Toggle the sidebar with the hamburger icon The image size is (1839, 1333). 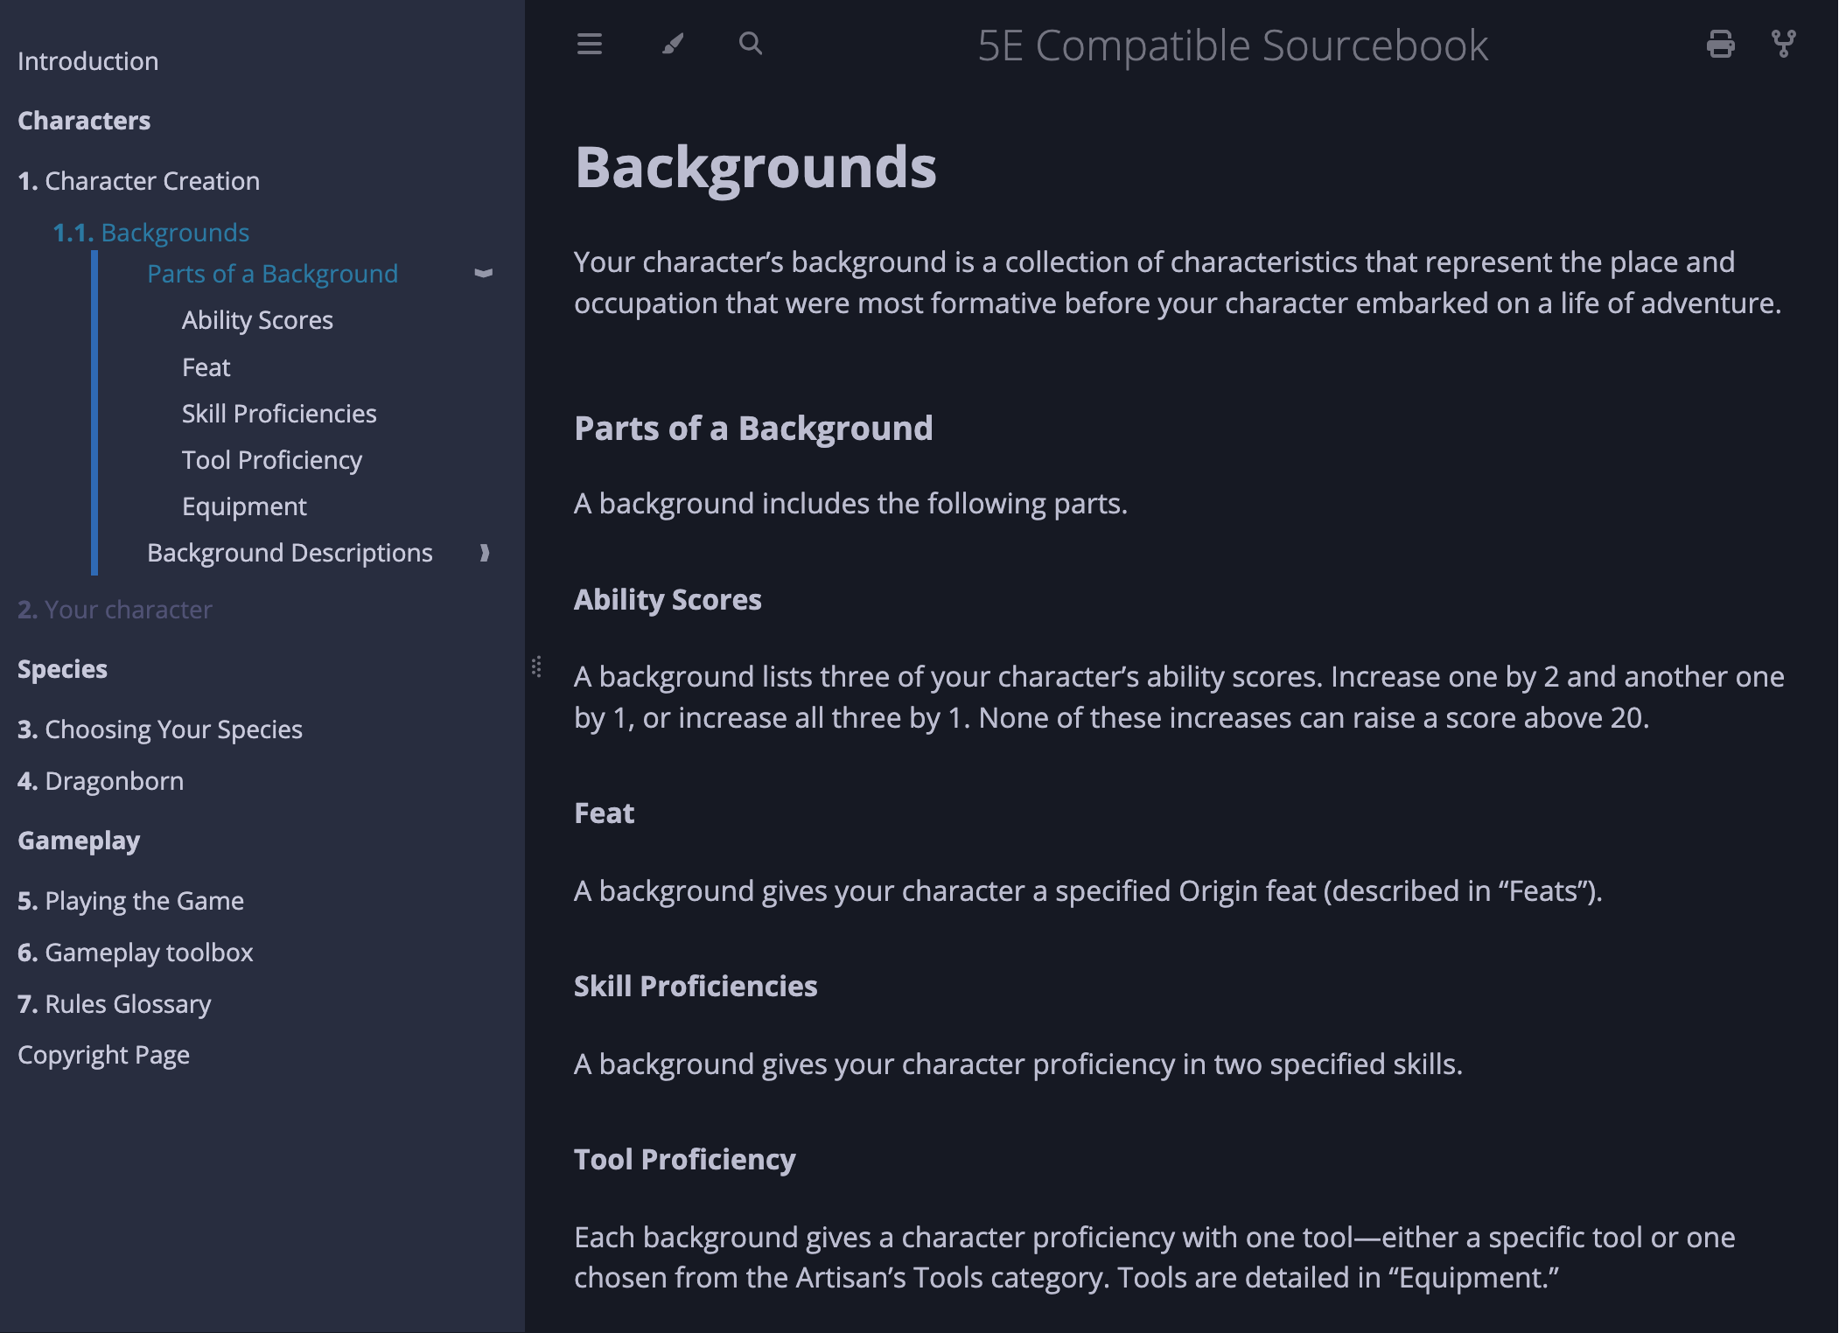pyautogui.click(x=590, y=44)
